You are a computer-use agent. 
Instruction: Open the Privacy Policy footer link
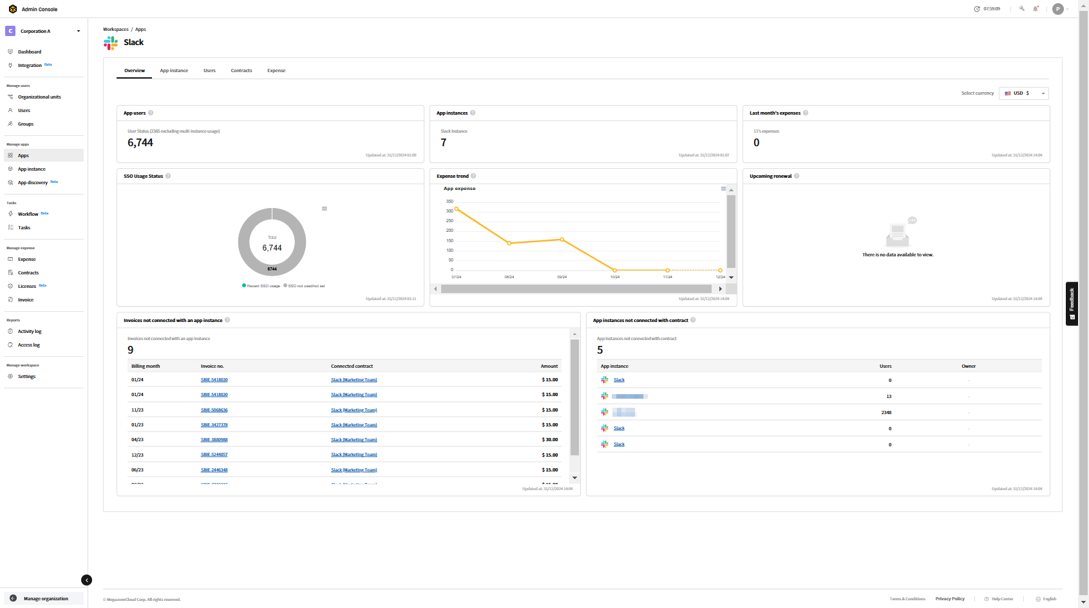point(950,599)
